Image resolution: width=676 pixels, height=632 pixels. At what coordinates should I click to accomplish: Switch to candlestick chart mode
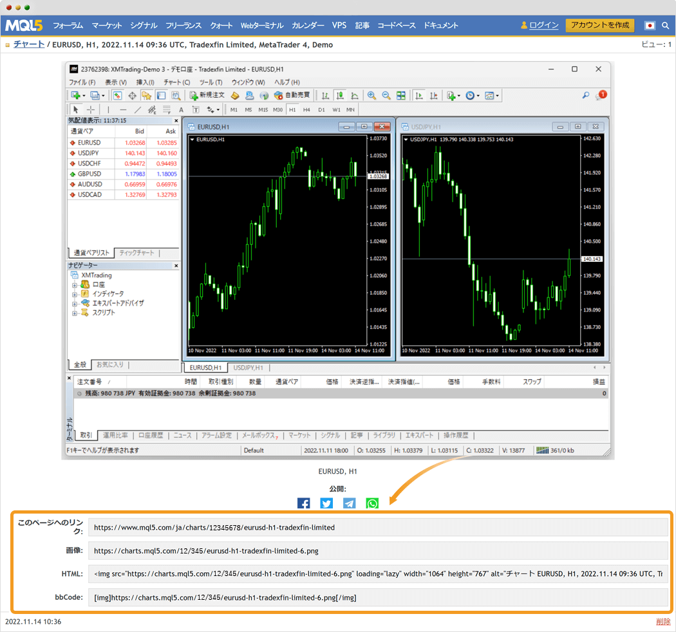tap(340, 95)
